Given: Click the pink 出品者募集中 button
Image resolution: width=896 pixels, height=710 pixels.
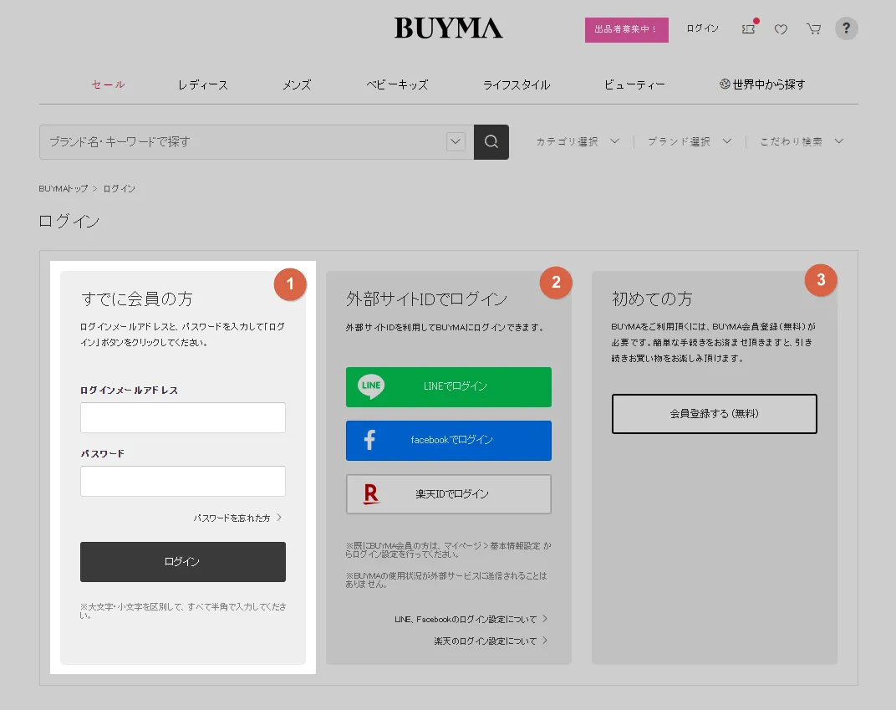Looking at the screenshot, I should click(x=626, y=30).
